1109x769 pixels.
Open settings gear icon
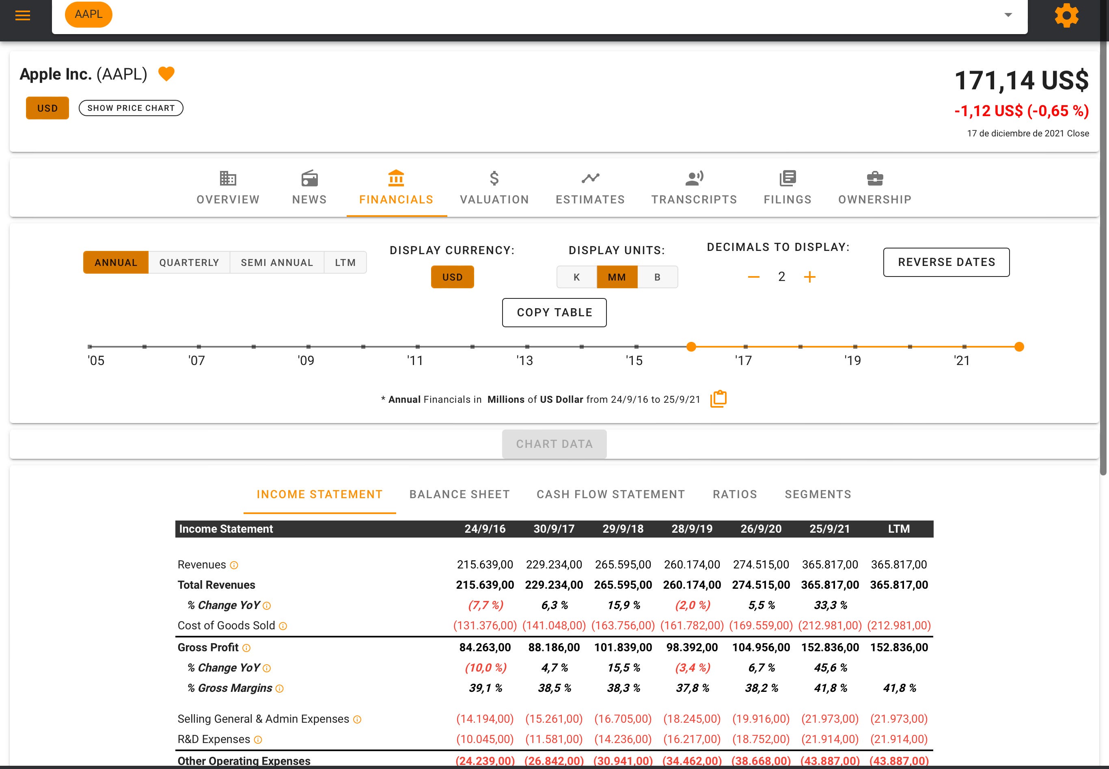(1067, 15)
